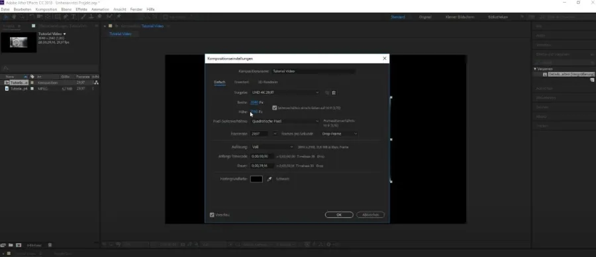This screenshot has width=596, height=257.
Task: Click the Abbrechen button
Action: click(371, 215)
